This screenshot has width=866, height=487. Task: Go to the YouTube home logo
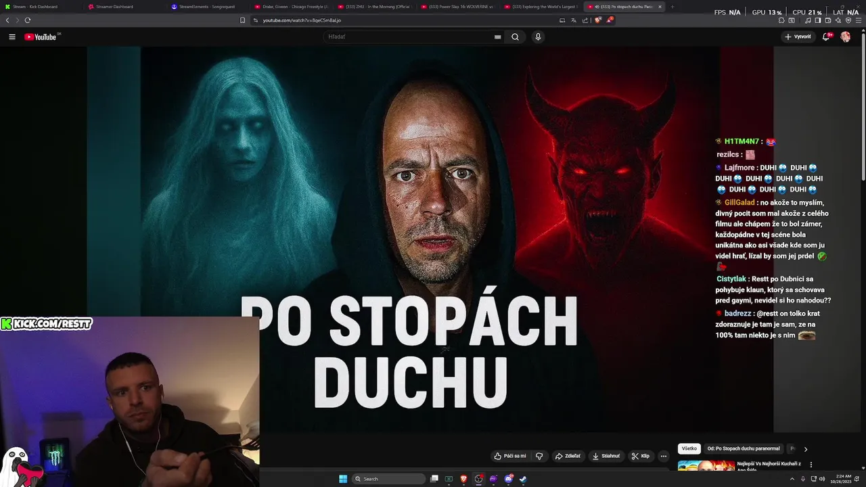(40, 37)
